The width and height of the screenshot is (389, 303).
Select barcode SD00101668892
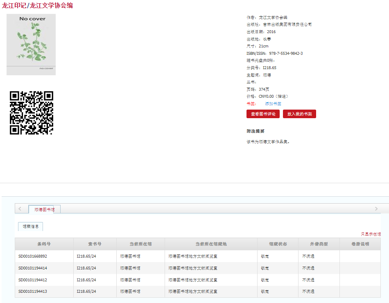pos(32,256)
